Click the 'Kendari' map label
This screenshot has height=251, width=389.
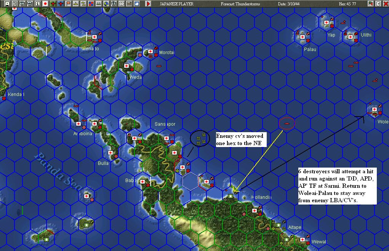[x=16, y=94]
